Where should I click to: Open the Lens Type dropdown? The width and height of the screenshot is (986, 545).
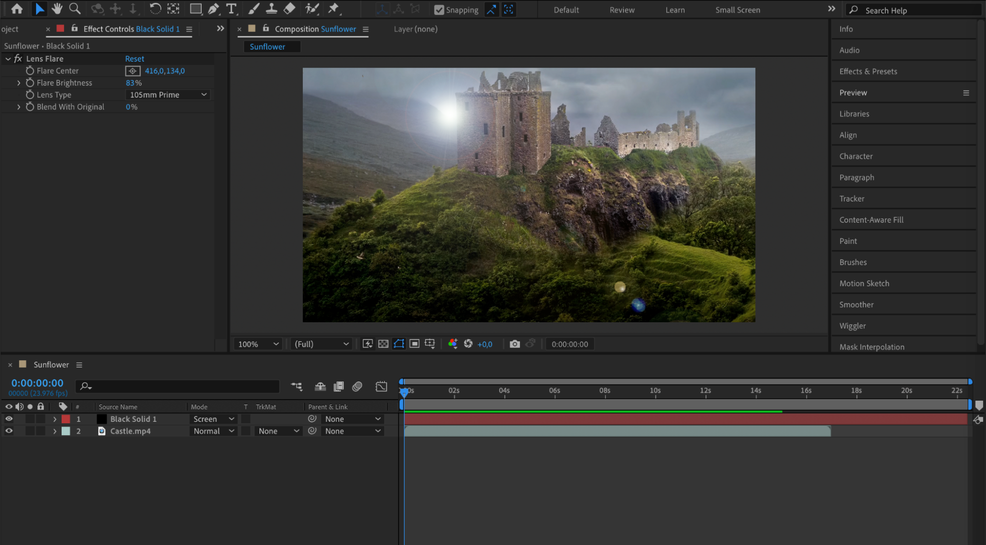(168, 95)
